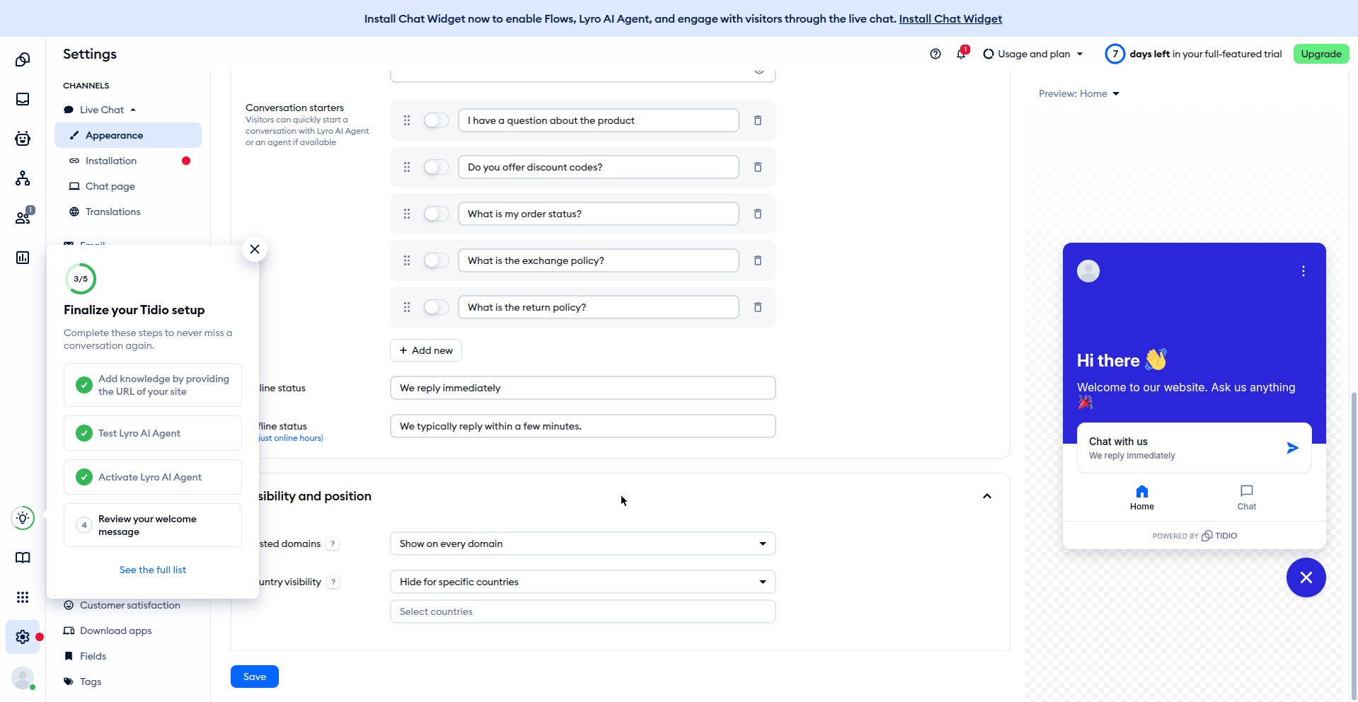Toggle the 'What is the exchange policy?' starter
Image resolution: width=1358 pixels, height=702 pixels.
[x=437, y=260]
